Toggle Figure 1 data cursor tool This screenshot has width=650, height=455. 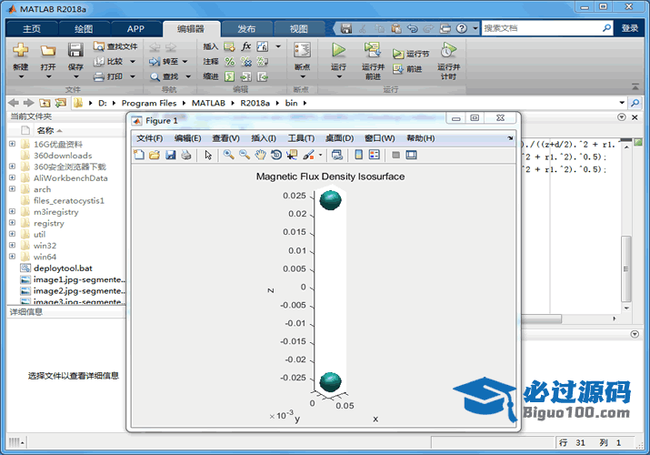[x=292, y=155]
